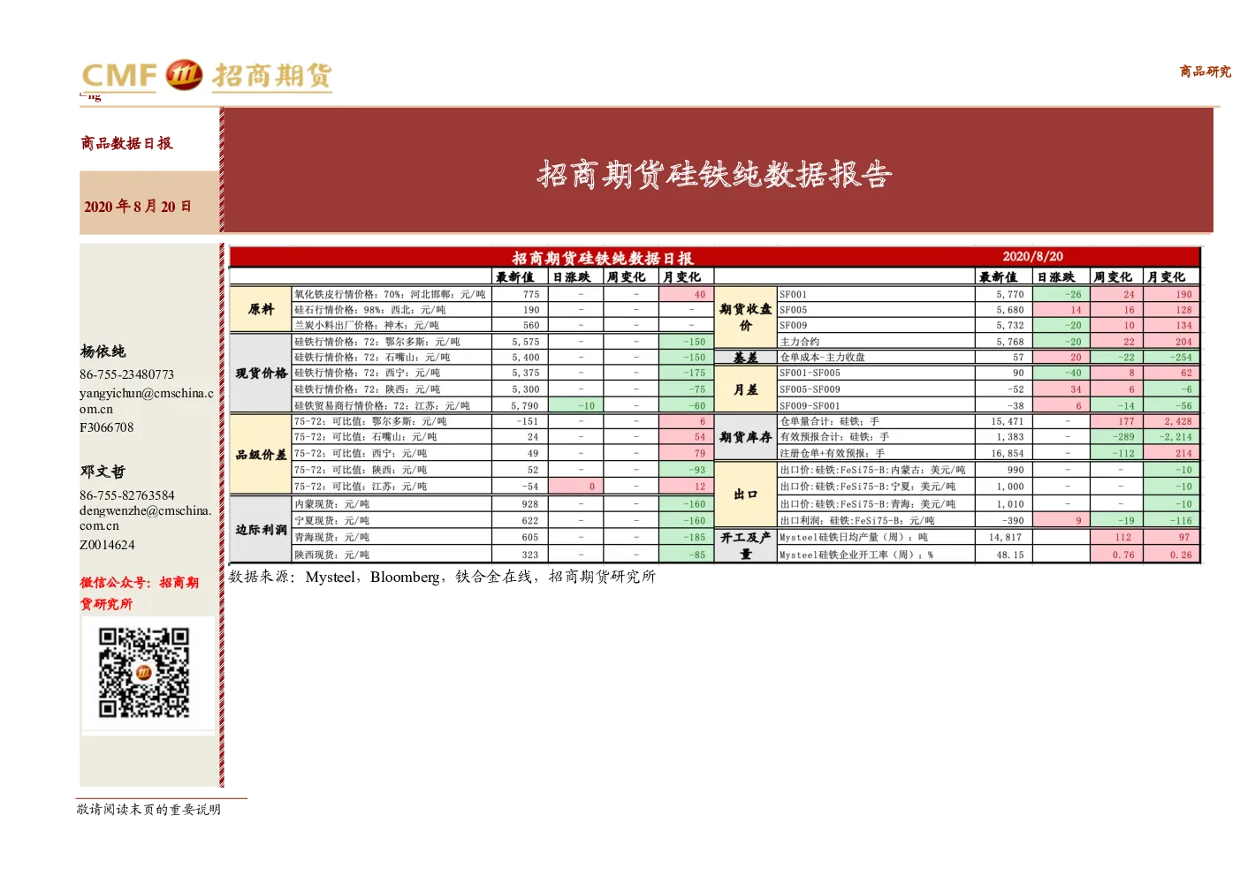Click the 开工及产量 category cell
The width and height of the screenshot is (1240, 876).
[x=745, y=546]
